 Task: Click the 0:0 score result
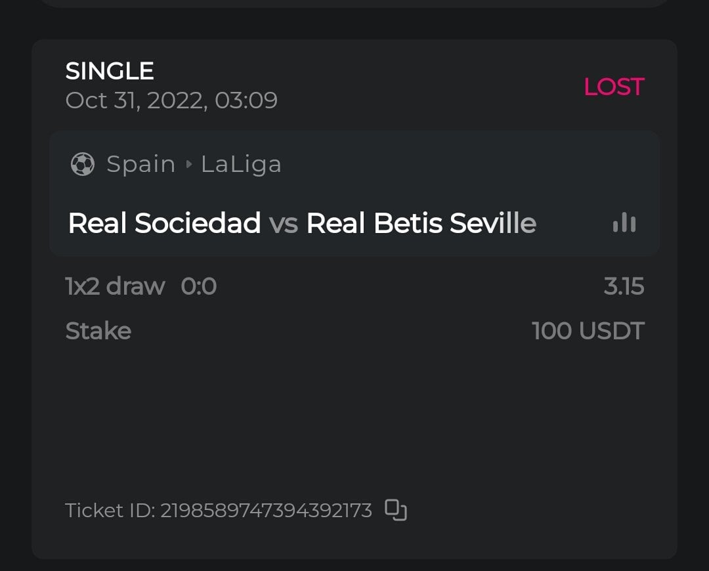199,286
